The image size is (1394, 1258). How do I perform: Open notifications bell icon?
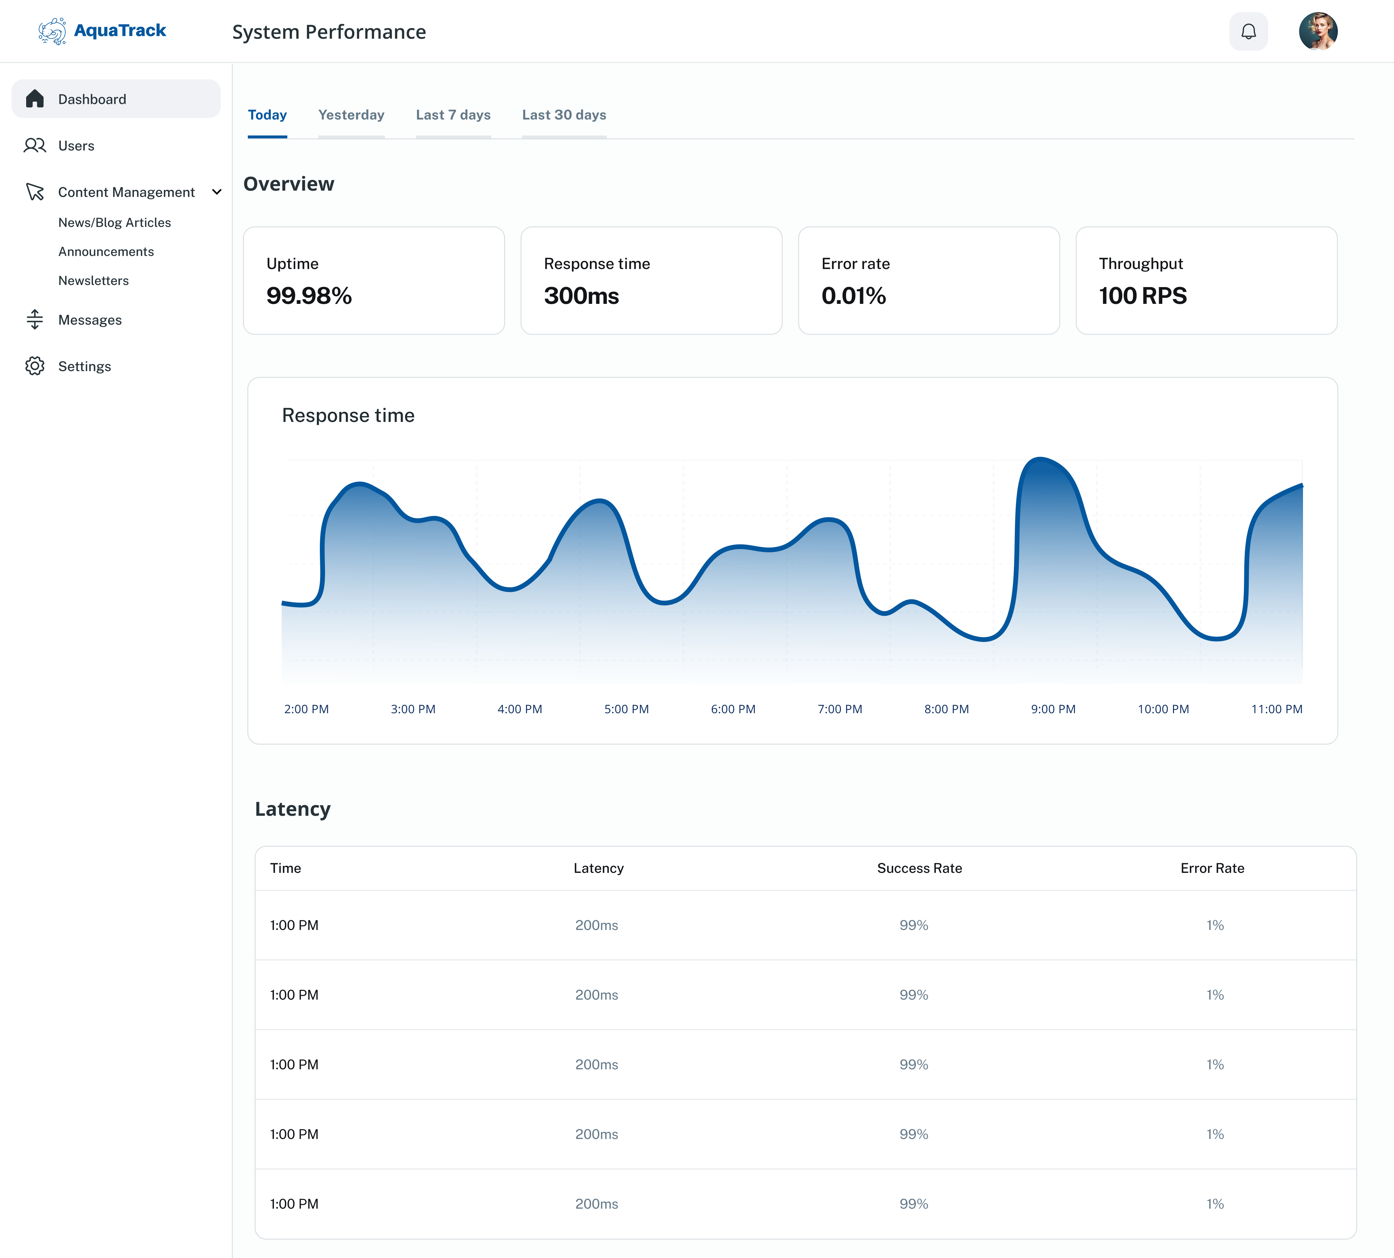[x=1248, y=31]
